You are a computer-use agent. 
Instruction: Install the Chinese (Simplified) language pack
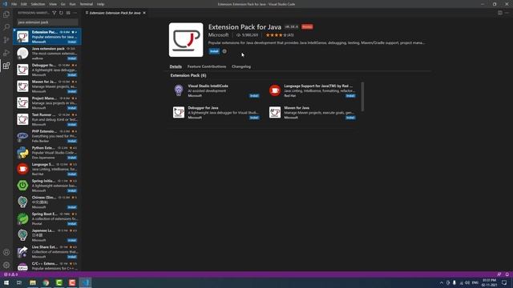72,207
